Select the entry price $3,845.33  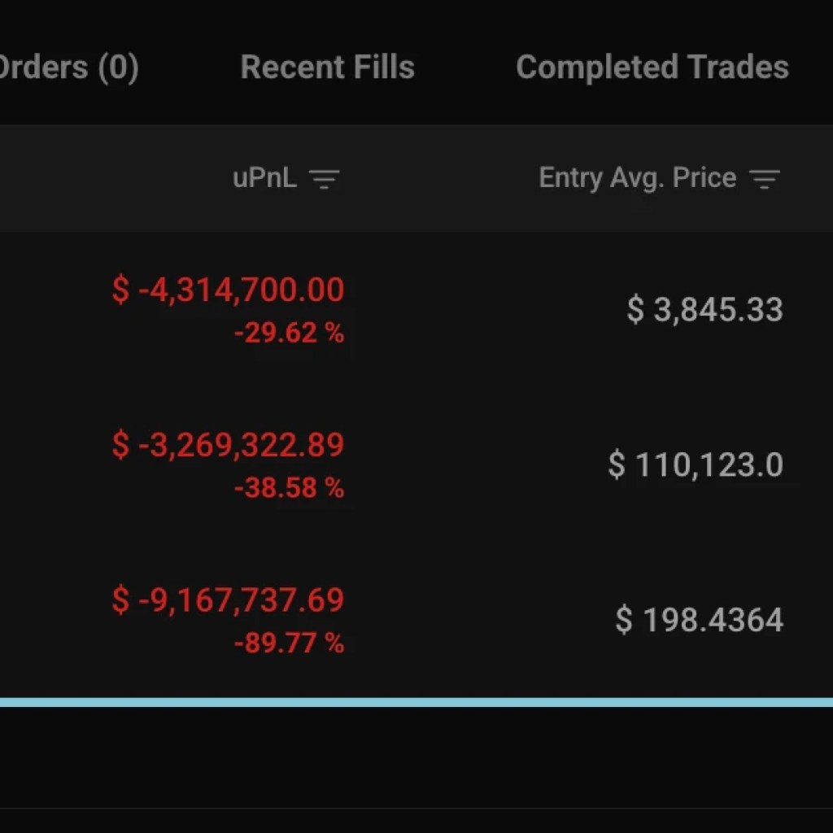pos(704,309)
